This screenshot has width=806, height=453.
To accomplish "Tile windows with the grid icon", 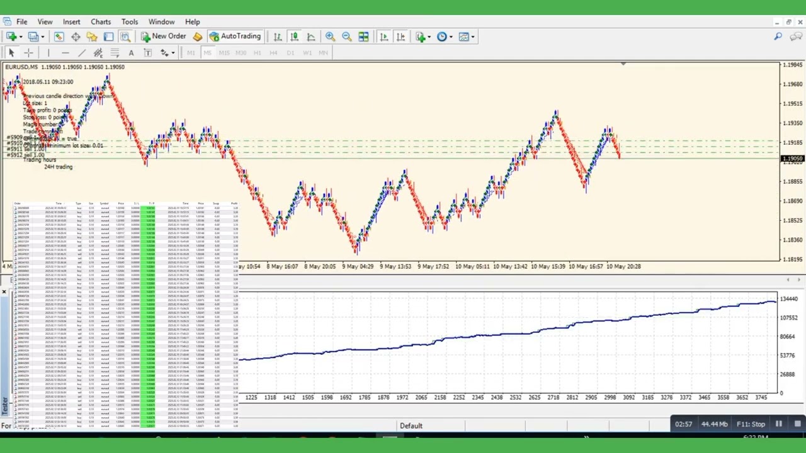I will (363, 36).
